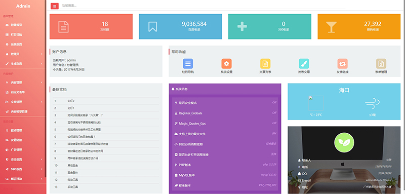The width and height of the screenshot is (405, 194).
Task: Expand the 安全设置 sidebar submenu
Action: [x=23, y=160]
